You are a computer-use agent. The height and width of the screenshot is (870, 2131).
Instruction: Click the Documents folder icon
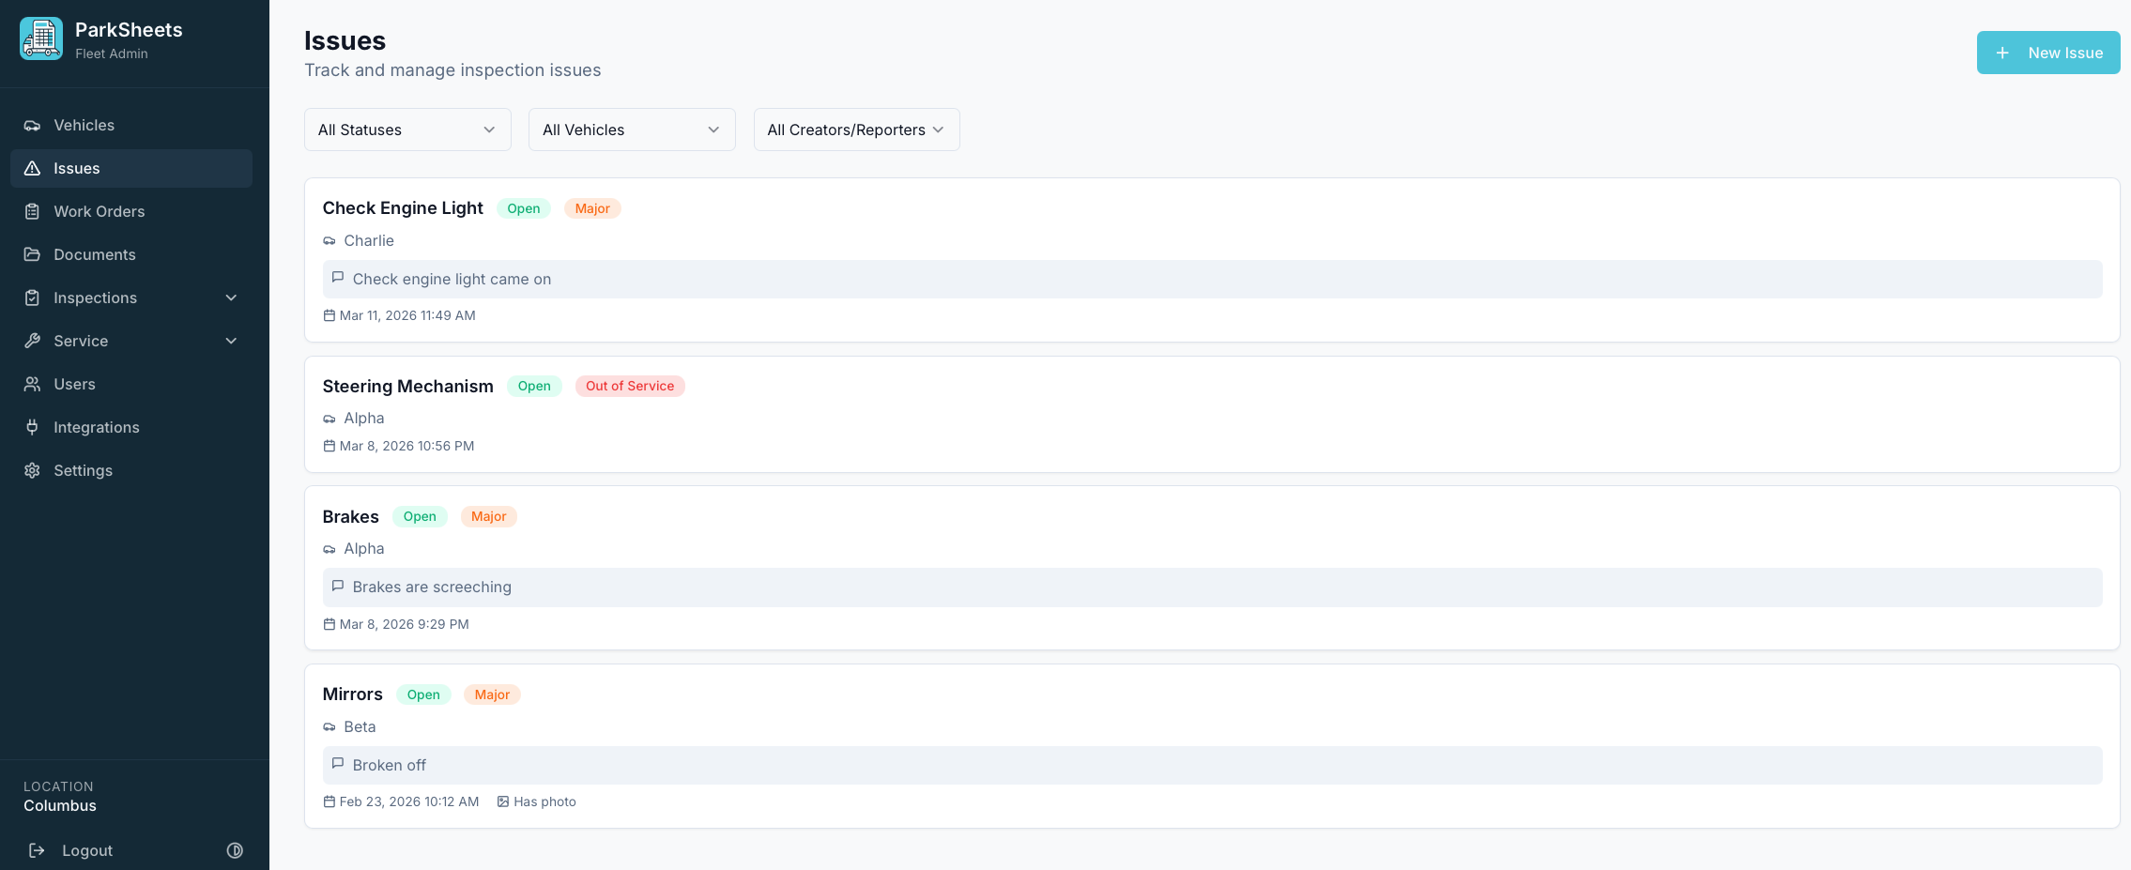point(32,255)
